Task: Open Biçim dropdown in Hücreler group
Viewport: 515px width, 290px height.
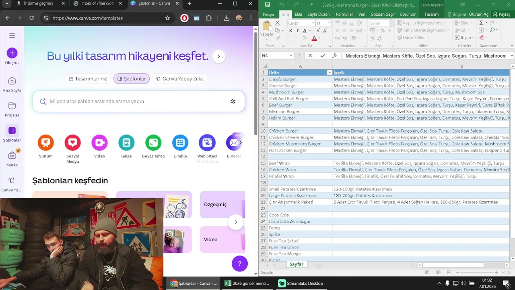Action: (x=464, y=37)
